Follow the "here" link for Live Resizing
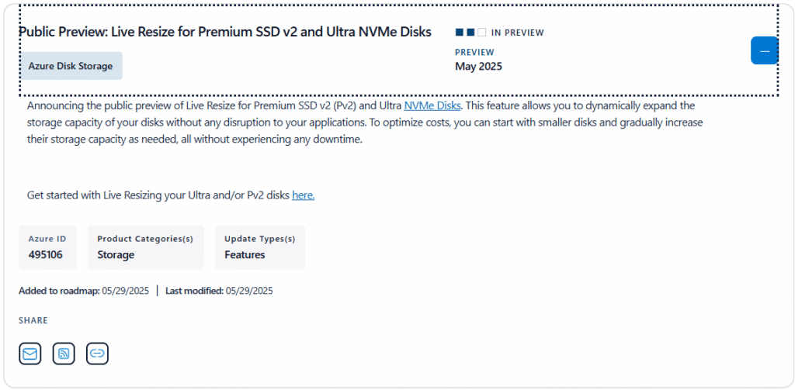 (x=303, y=195)
